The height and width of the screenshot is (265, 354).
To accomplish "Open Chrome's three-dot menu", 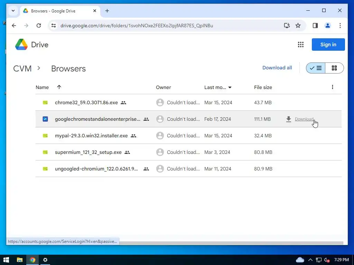I will (x=340, y=26).
